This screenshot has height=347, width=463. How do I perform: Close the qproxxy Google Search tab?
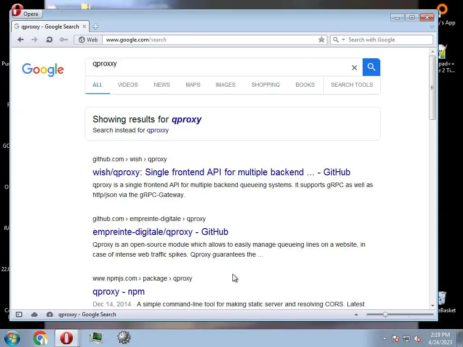click(84, 27)
